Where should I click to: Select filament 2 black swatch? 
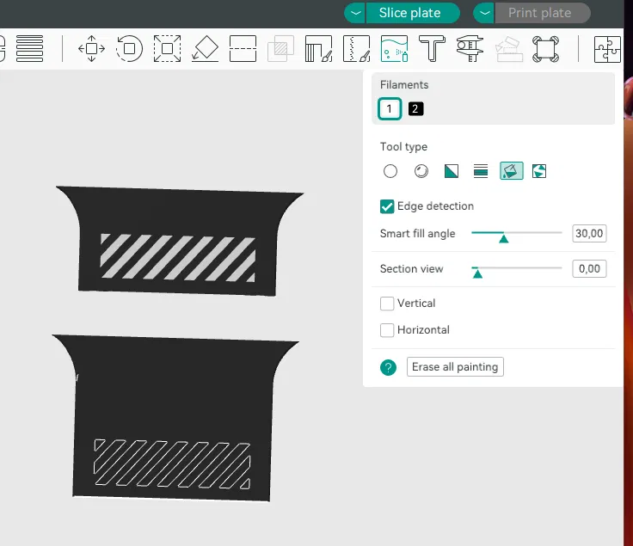pos(415,108)
